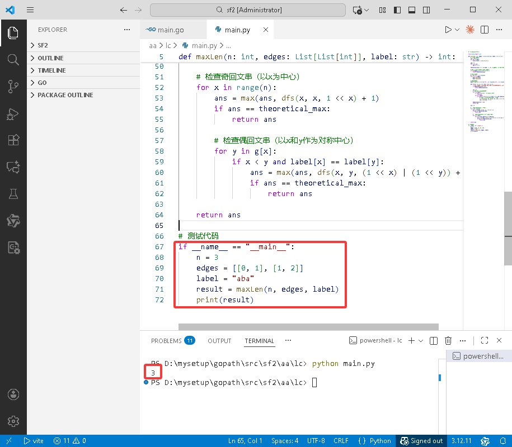Open the notifications bell in status bar

[x=503, y=441]
